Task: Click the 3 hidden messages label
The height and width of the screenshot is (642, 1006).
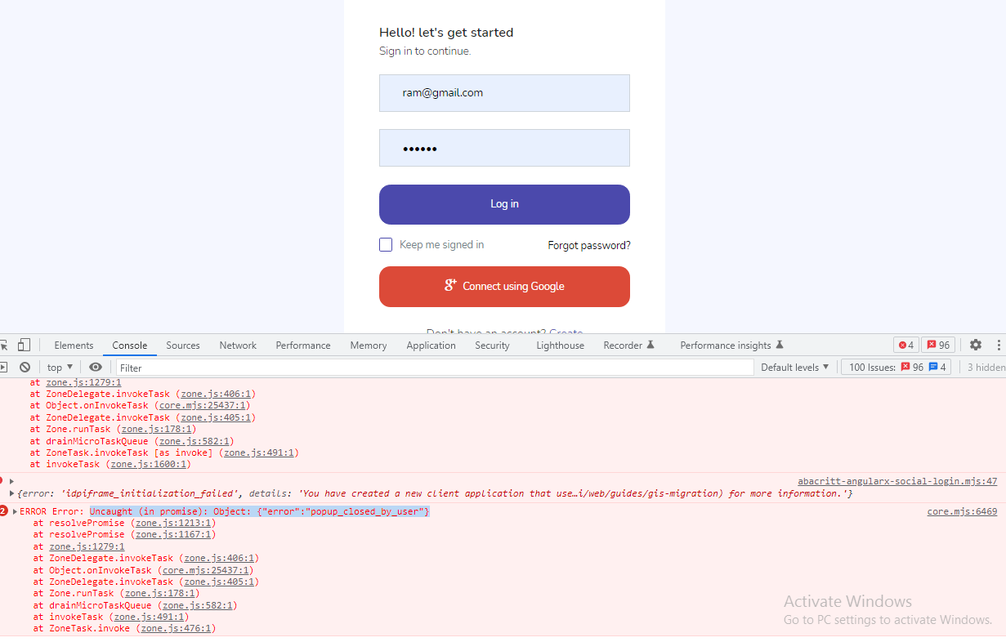Action: click(x=986, y=368)
